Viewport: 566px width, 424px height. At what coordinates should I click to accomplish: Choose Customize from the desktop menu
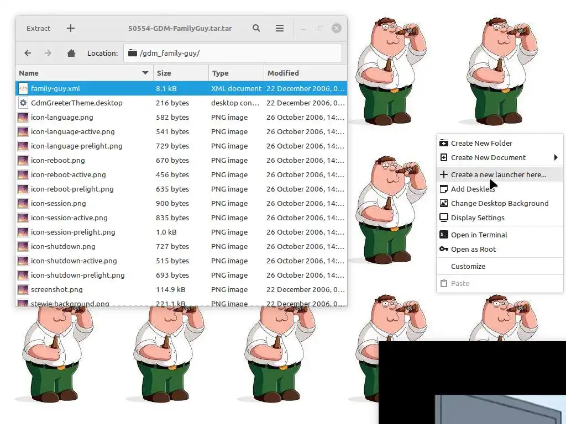click(x=500, y=266)
